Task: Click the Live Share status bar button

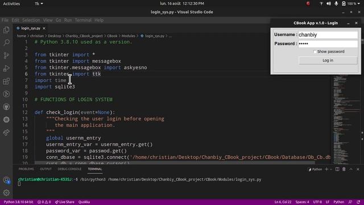Action: tap(65, 202)
